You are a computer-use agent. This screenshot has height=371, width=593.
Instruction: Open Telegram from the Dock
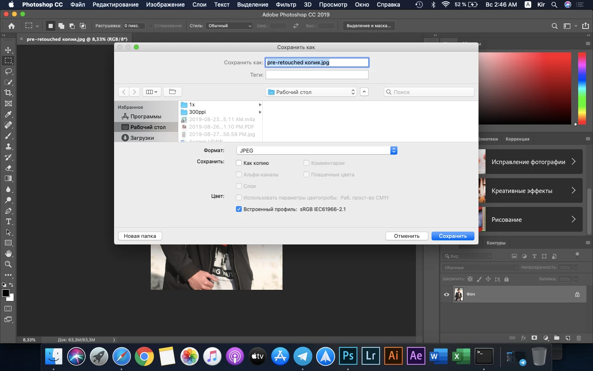tap(303, 356)
